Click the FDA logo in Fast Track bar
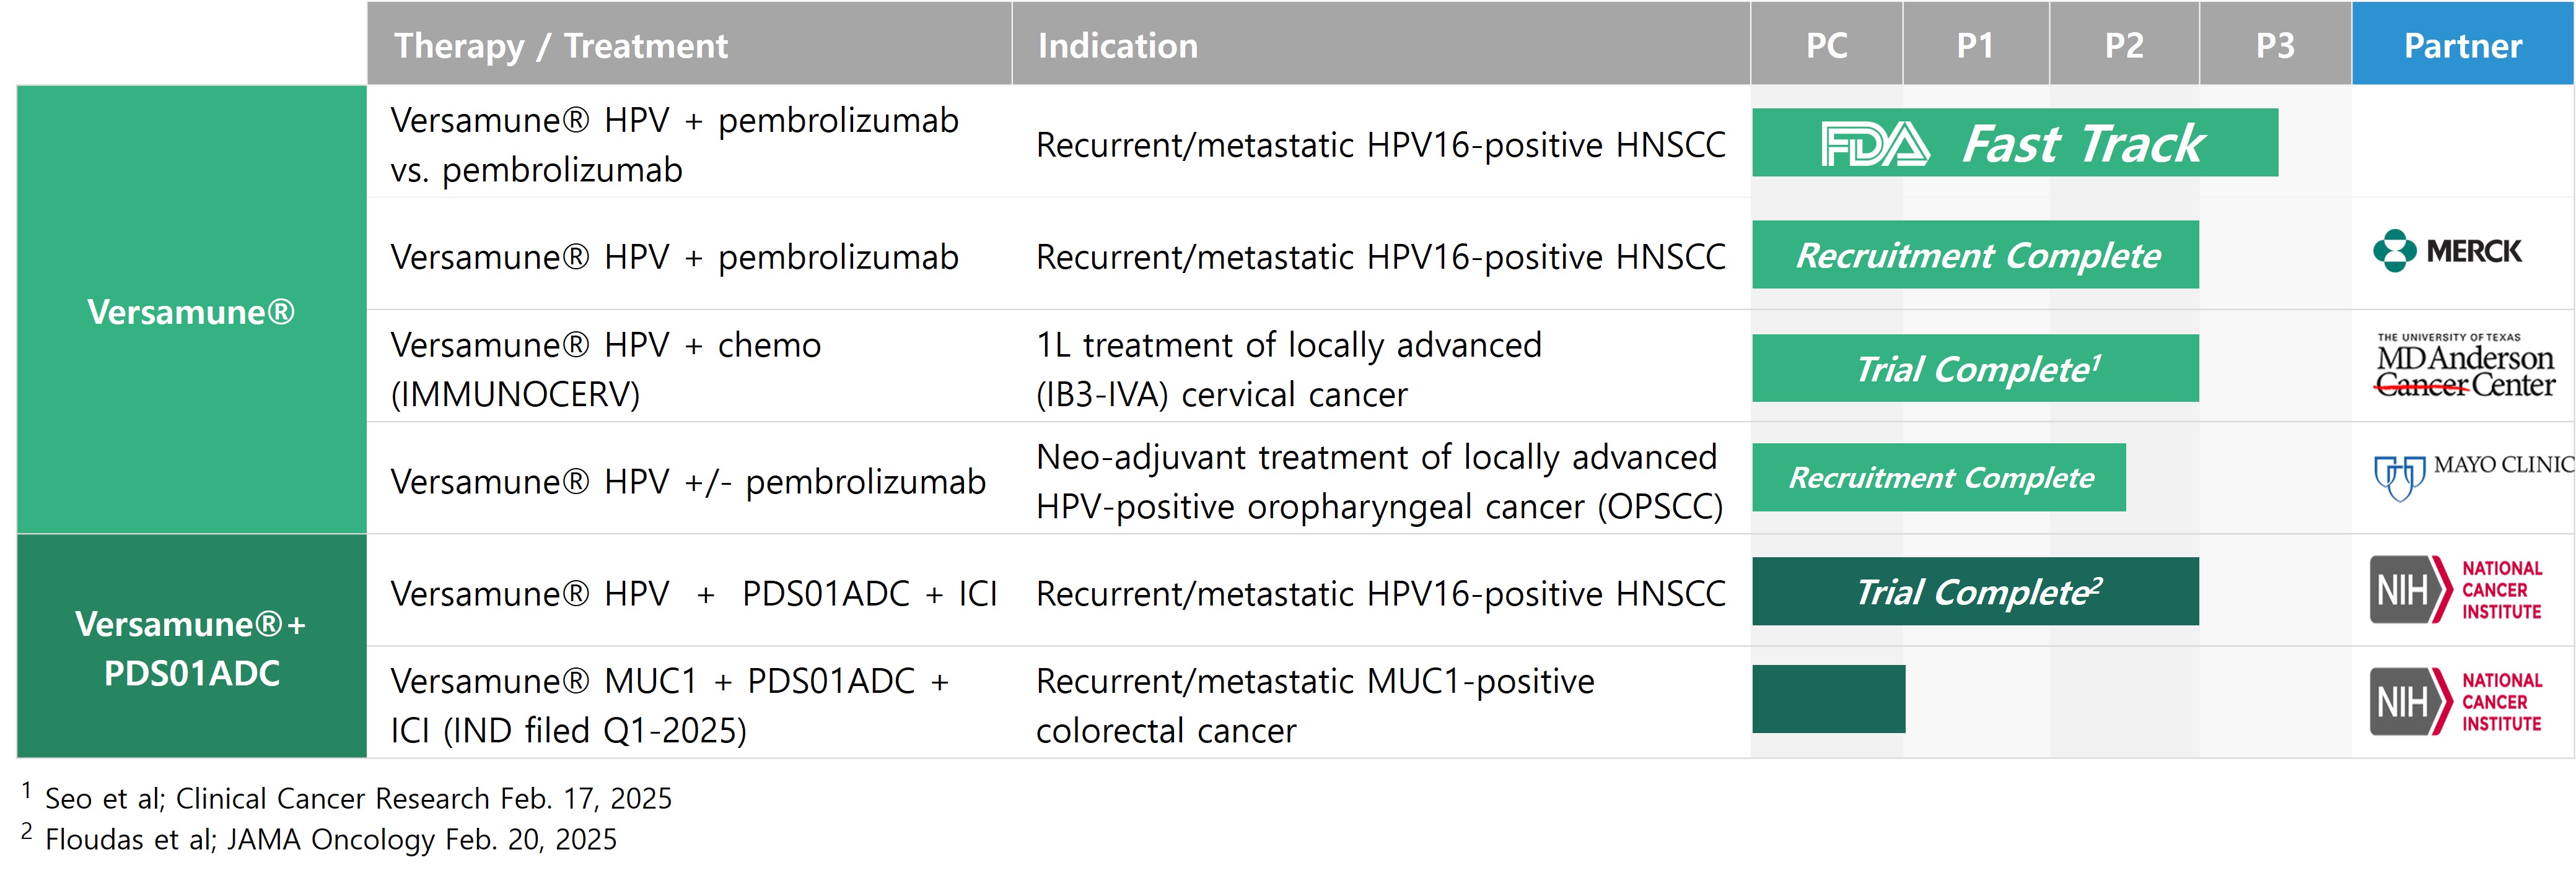Viewport: 2576px width, 873px height. pyautogui.click(x=1874, y=145)
